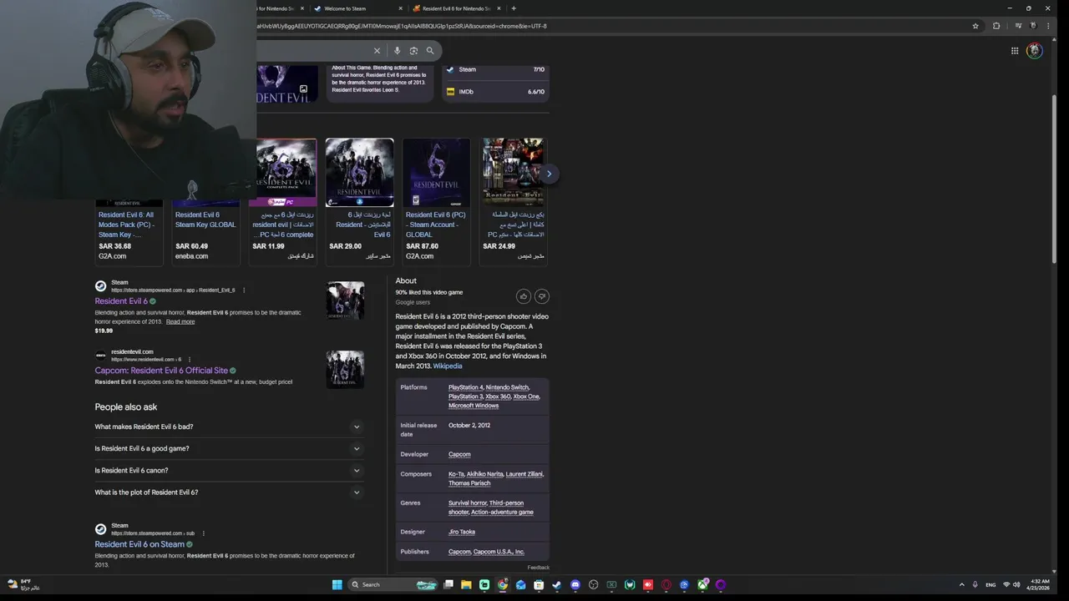This screenshot has height=601, width=1069.
Task: Open Capcom: Resident Evil 6 Official Site
Action: click(161, 371)
